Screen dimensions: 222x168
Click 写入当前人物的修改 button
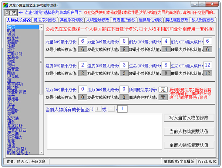[189, 118]
